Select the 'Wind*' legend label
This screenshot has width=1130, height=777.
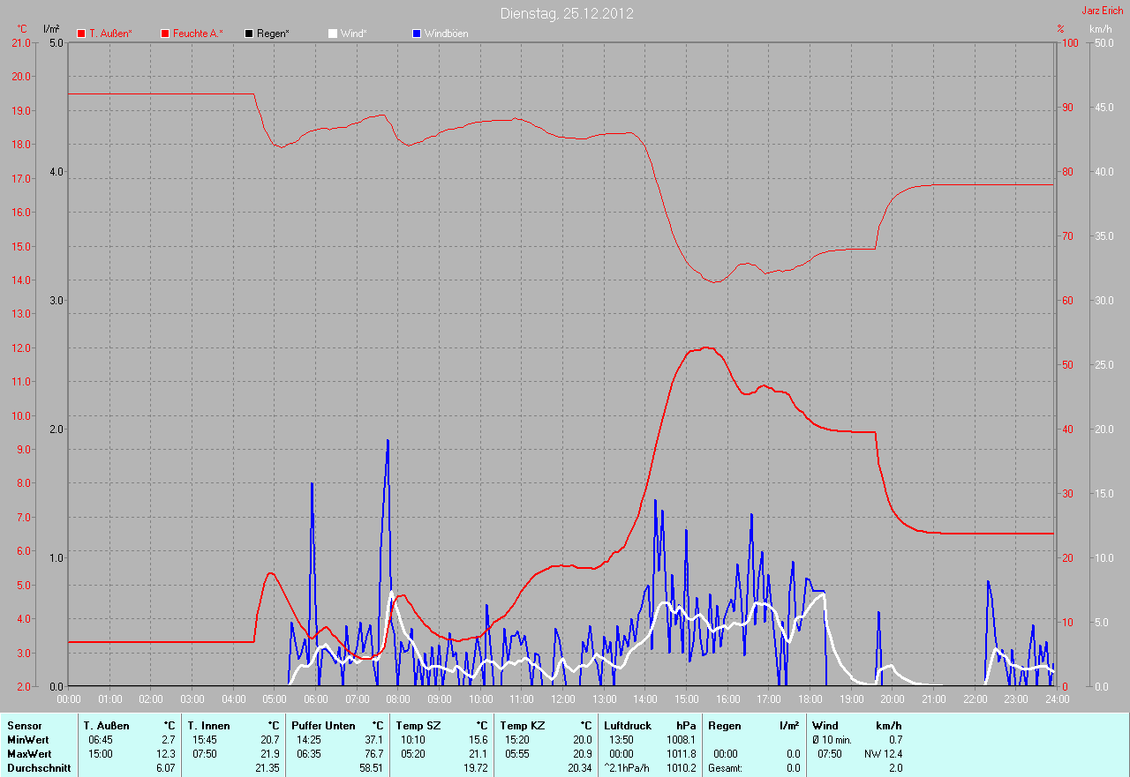(x=353, y=34)
